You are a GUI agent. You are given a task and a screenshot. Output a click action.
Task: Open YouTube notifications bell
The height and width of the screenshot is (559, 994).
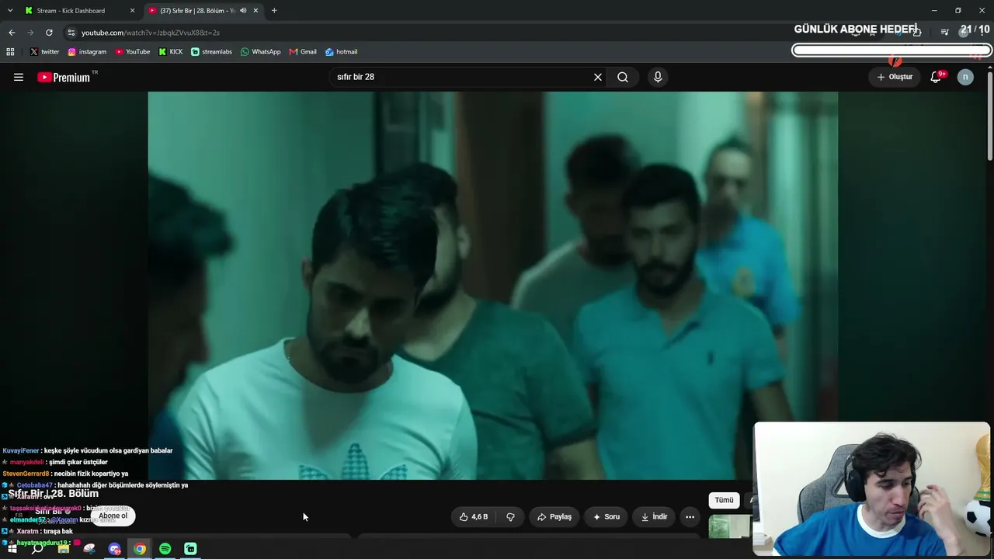(x=937, y=77)
